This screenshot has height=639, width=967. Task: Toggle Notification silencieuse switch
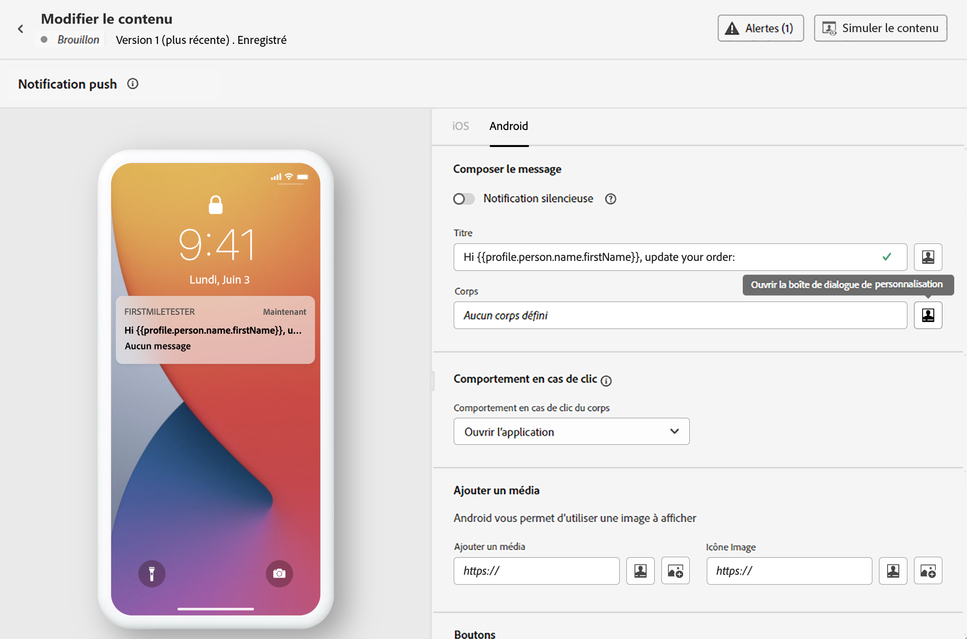(463, 199)
